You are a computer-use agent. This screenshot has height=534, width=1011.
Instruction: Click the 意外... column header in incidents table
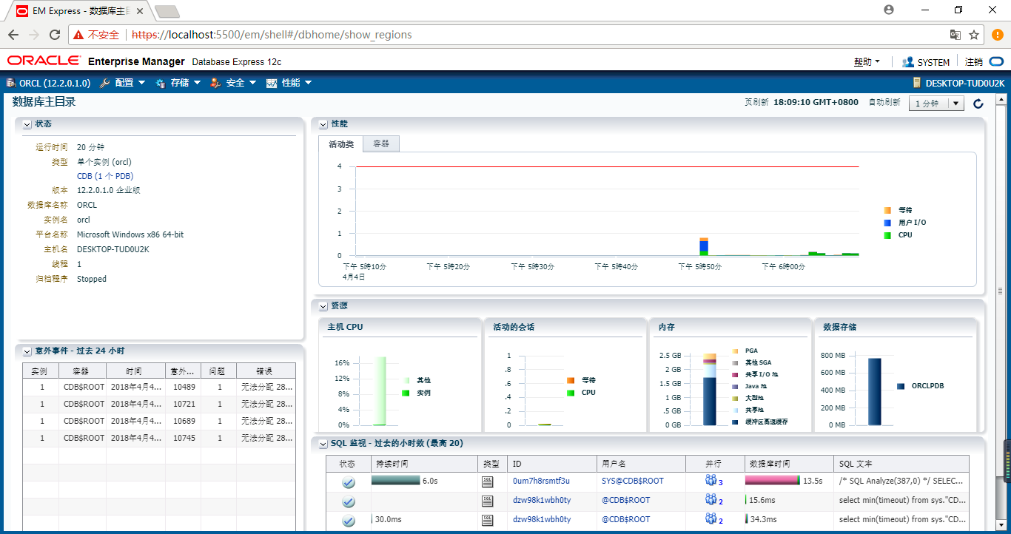184,371
